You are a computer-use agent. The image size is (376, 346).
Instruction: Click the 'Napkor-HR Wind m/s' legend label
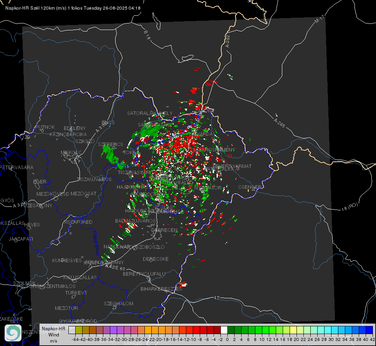point(53,334)
